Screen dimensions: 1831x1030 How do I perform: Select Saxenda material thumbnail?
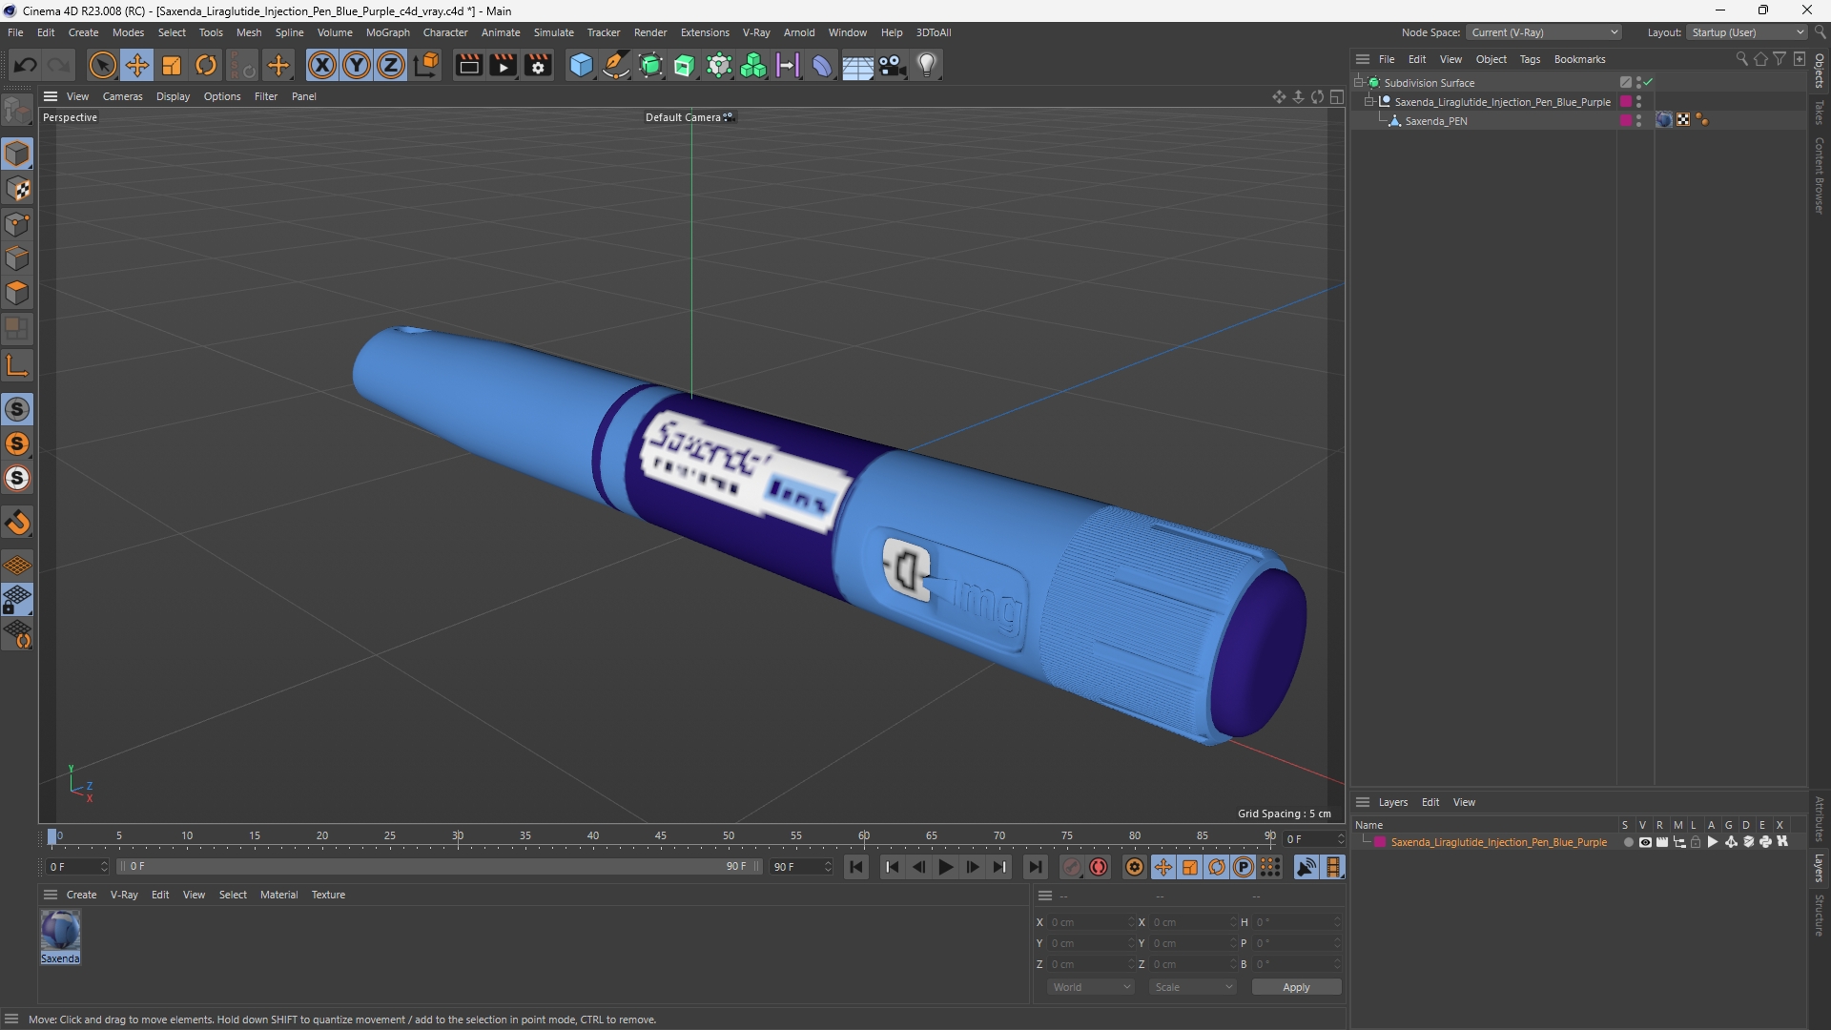(60, 931)
